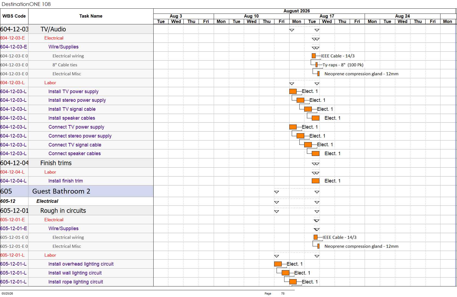Click the Install rope lighting circuit bar
The width and height of the screenshot is (457, 297).
(293, 282)
